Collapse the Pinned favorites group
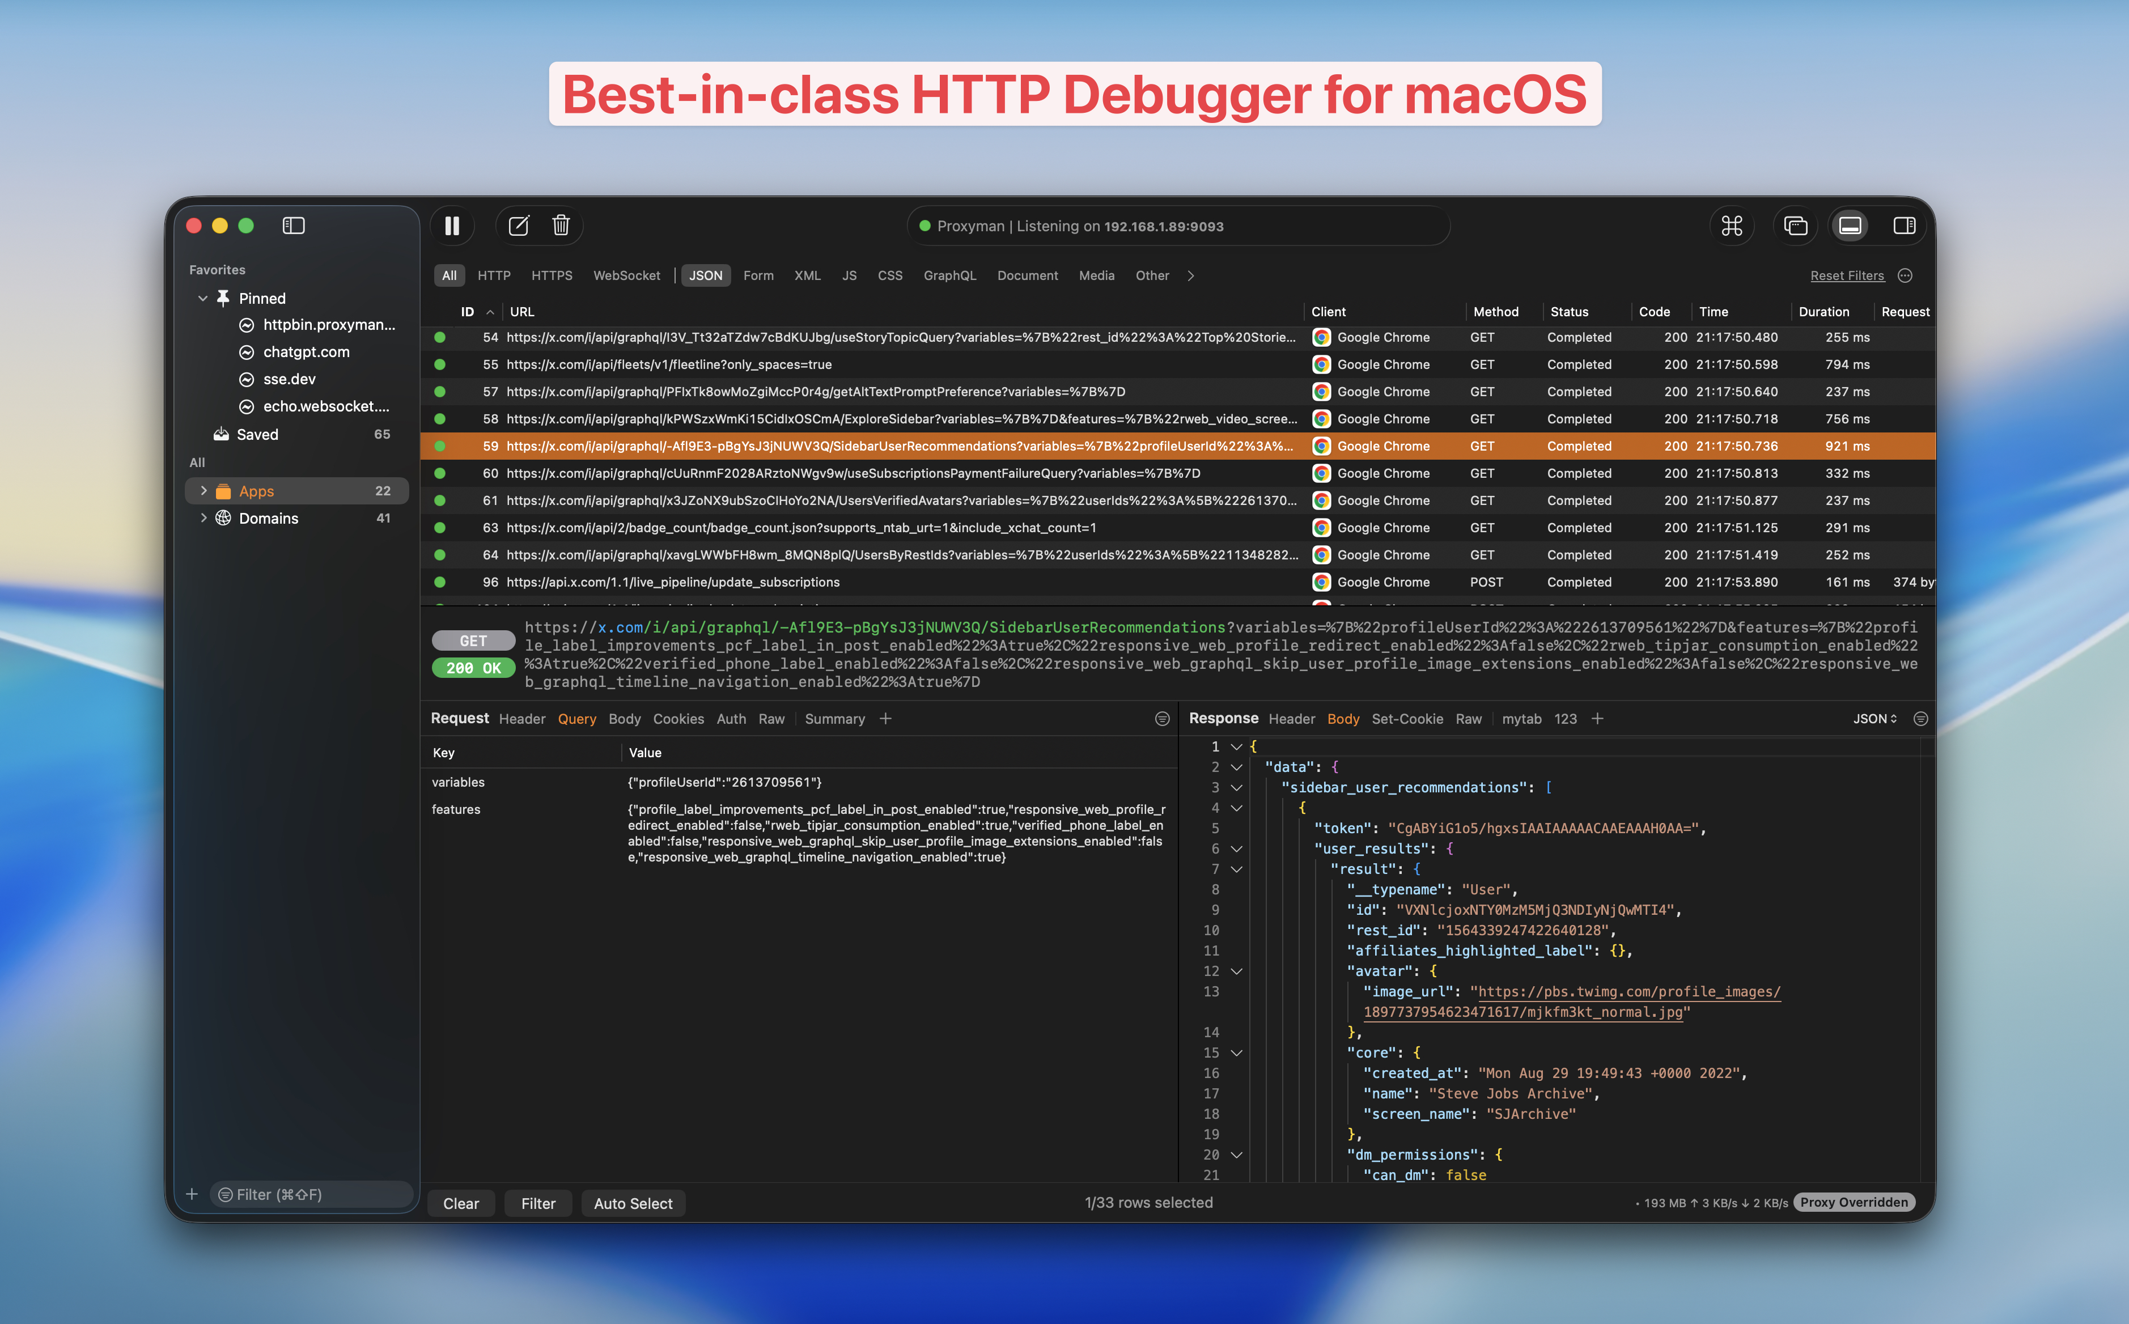The image size is (2129, 1324). [202, 299]
